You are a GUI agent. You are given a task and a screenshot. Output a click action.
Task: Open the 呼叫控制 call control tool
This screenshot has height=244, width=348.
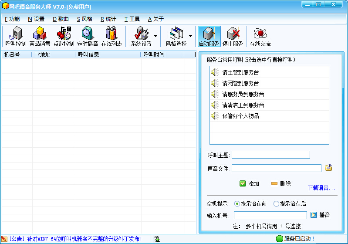(16, 37)
